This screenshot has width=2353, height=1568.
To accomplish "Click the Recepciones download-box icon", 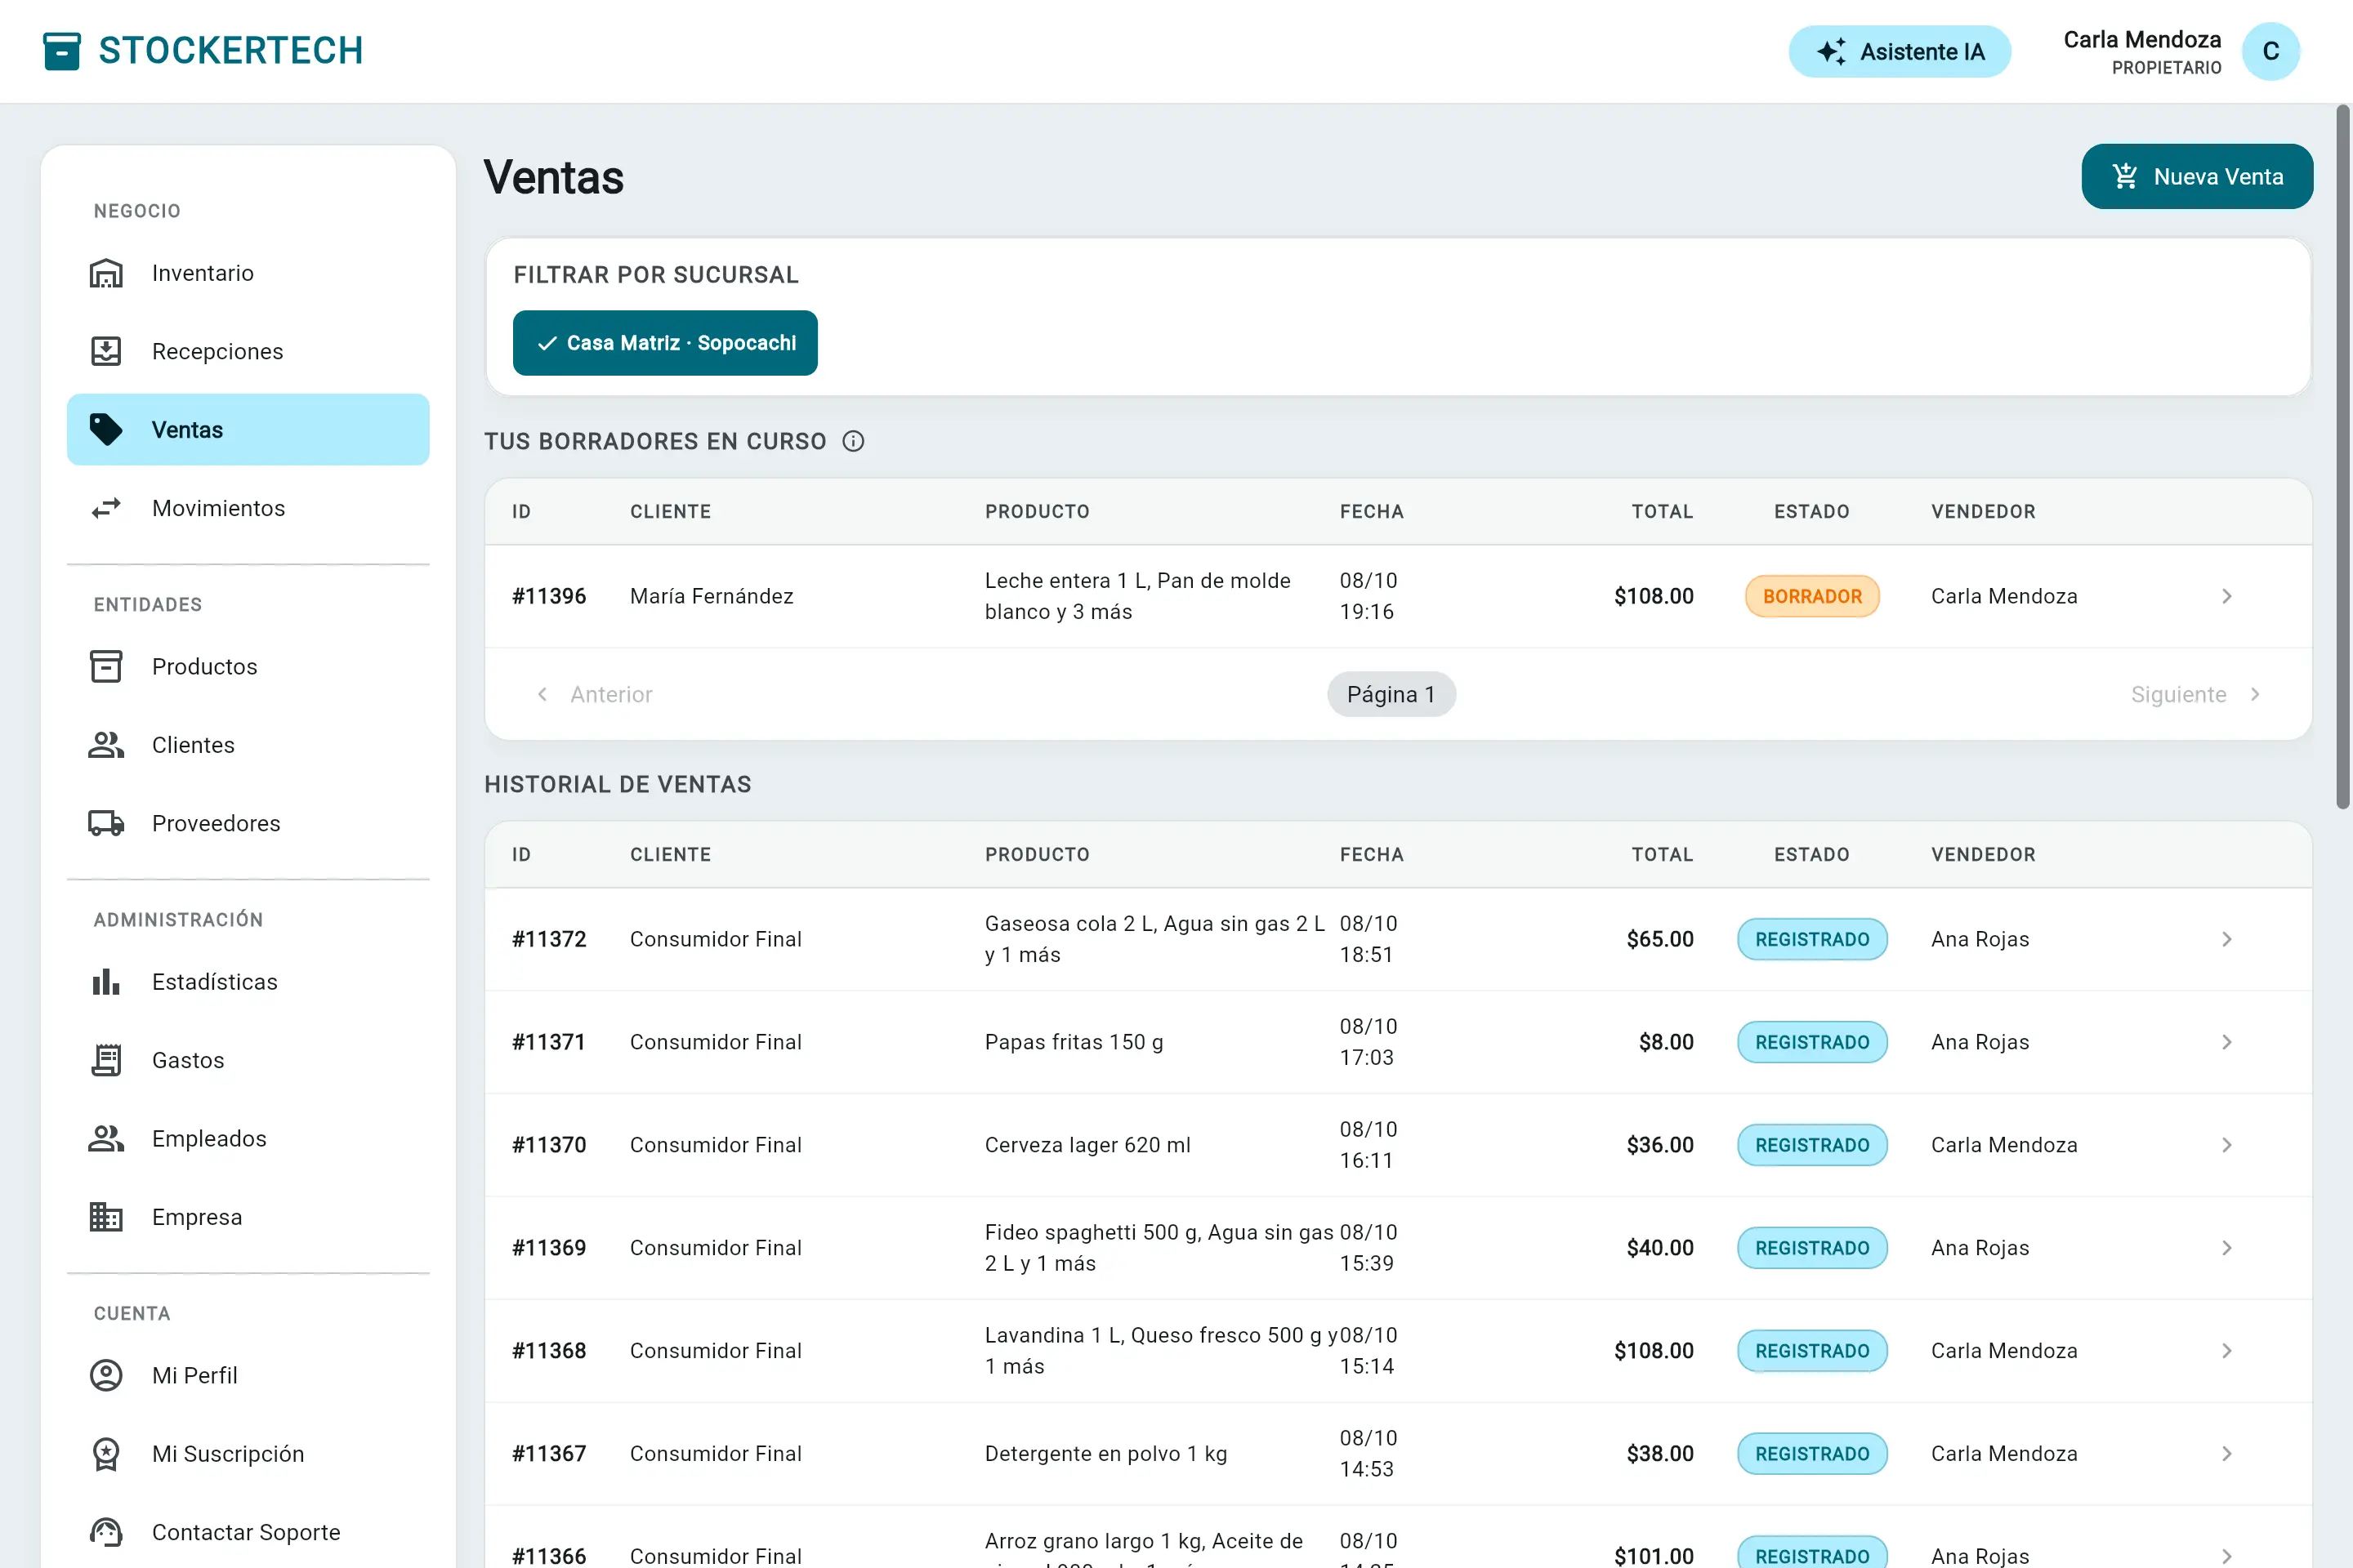I will pyautogui.click(x=106, y=351).
